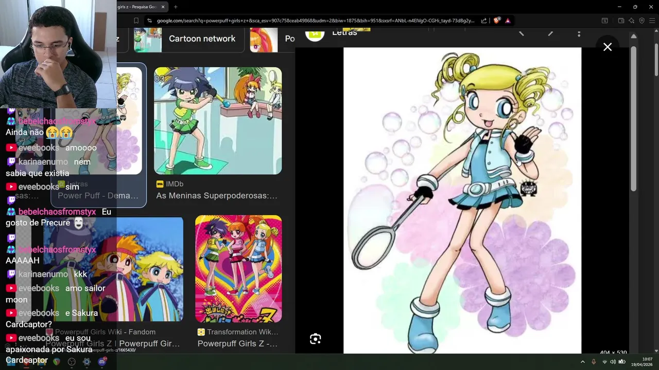Click the microphone icon in system tray
The height and width of the screenshot is (370, 659).
(x=594, y=362)
